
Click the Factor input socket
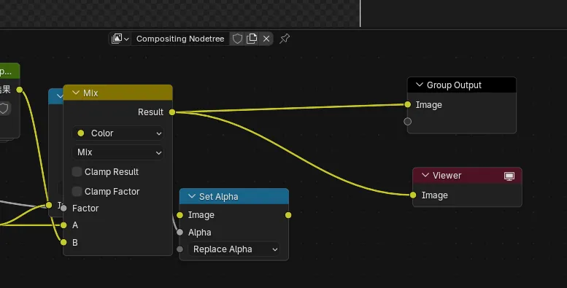(x=63, y=209)
